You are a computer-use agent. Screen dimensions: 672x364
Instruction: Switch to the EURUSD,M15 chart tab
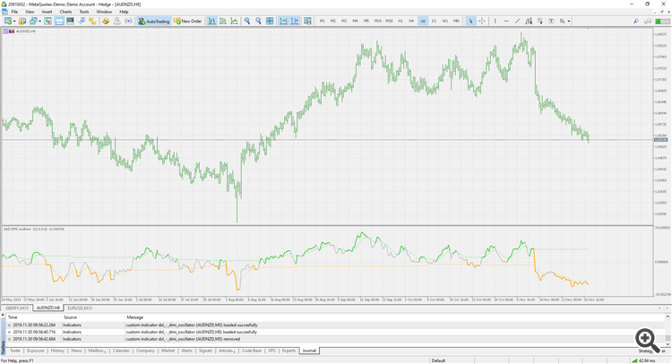[80, 308]
